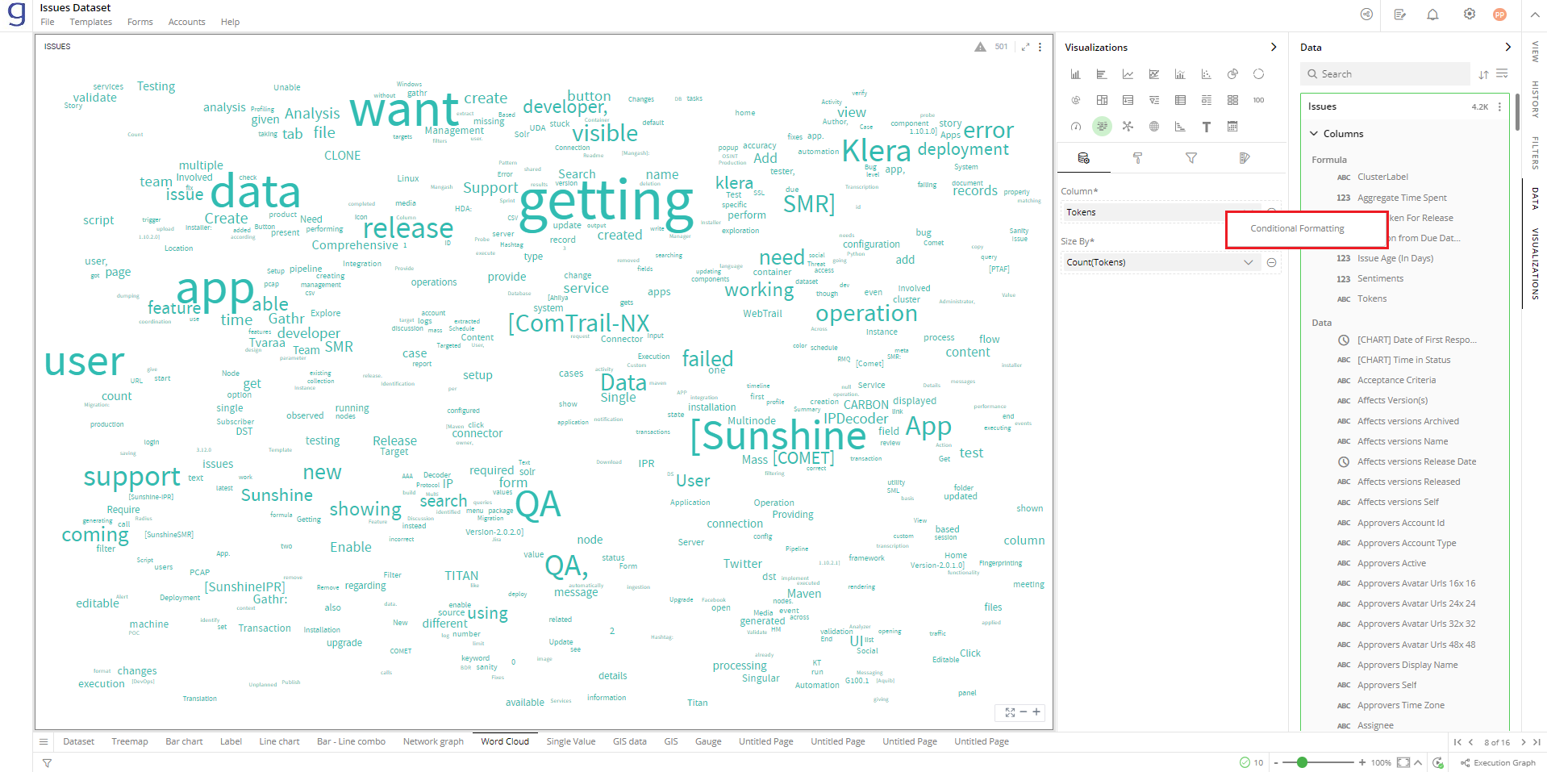The width and height of the screenshot is (1547, 772).
Task: Open the page list hamburger menu
Action: pyautogui.click(x=44, y=741)
